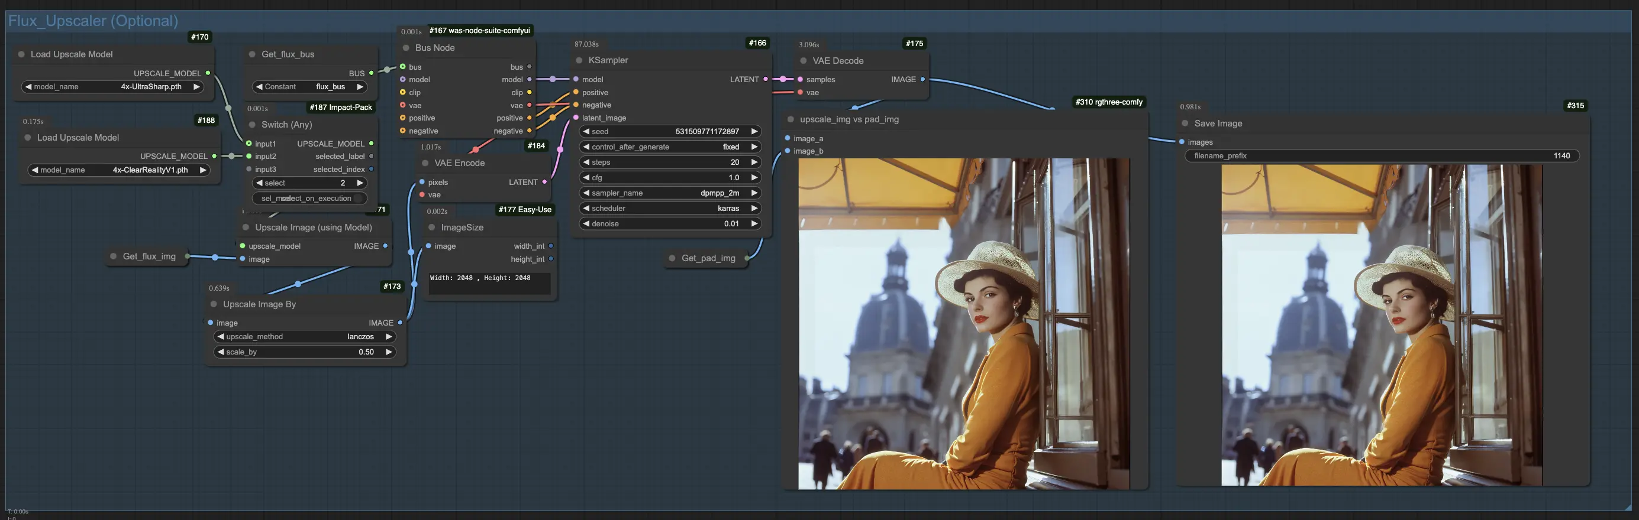The image size is (1639, 520).
Task: Increase the cfg value arrow
Action: pos(754,177)
